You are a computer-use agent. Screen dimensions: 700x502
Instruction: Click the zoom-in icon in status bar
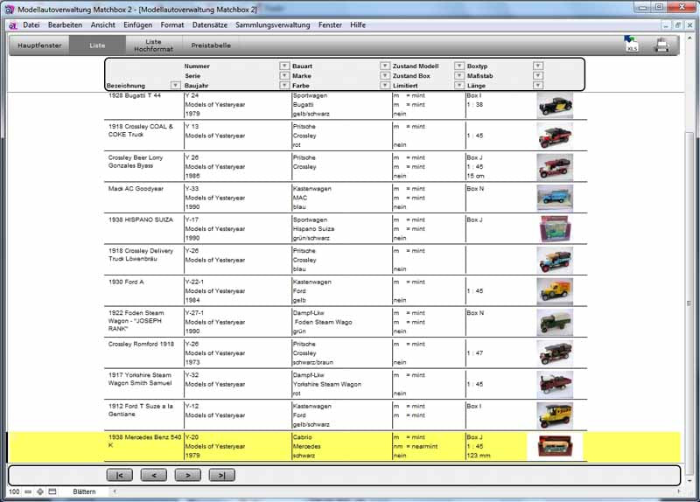point(40,492)
